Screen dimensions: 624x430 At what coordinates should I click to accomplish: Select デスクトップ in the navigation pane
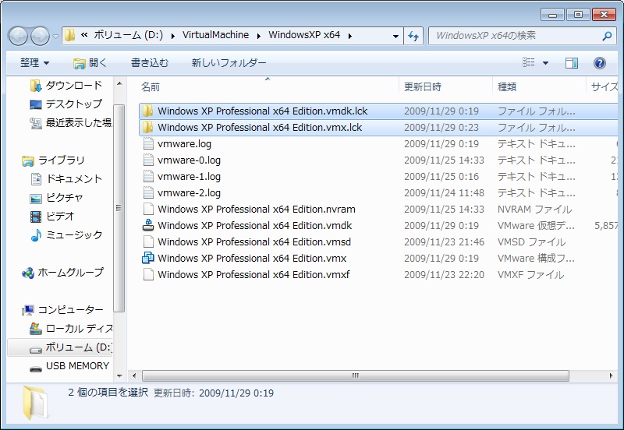[66, 104]
